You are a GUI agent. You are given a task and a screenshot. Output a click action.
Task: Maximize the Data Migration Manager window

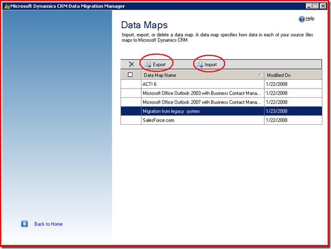(316, 6)
